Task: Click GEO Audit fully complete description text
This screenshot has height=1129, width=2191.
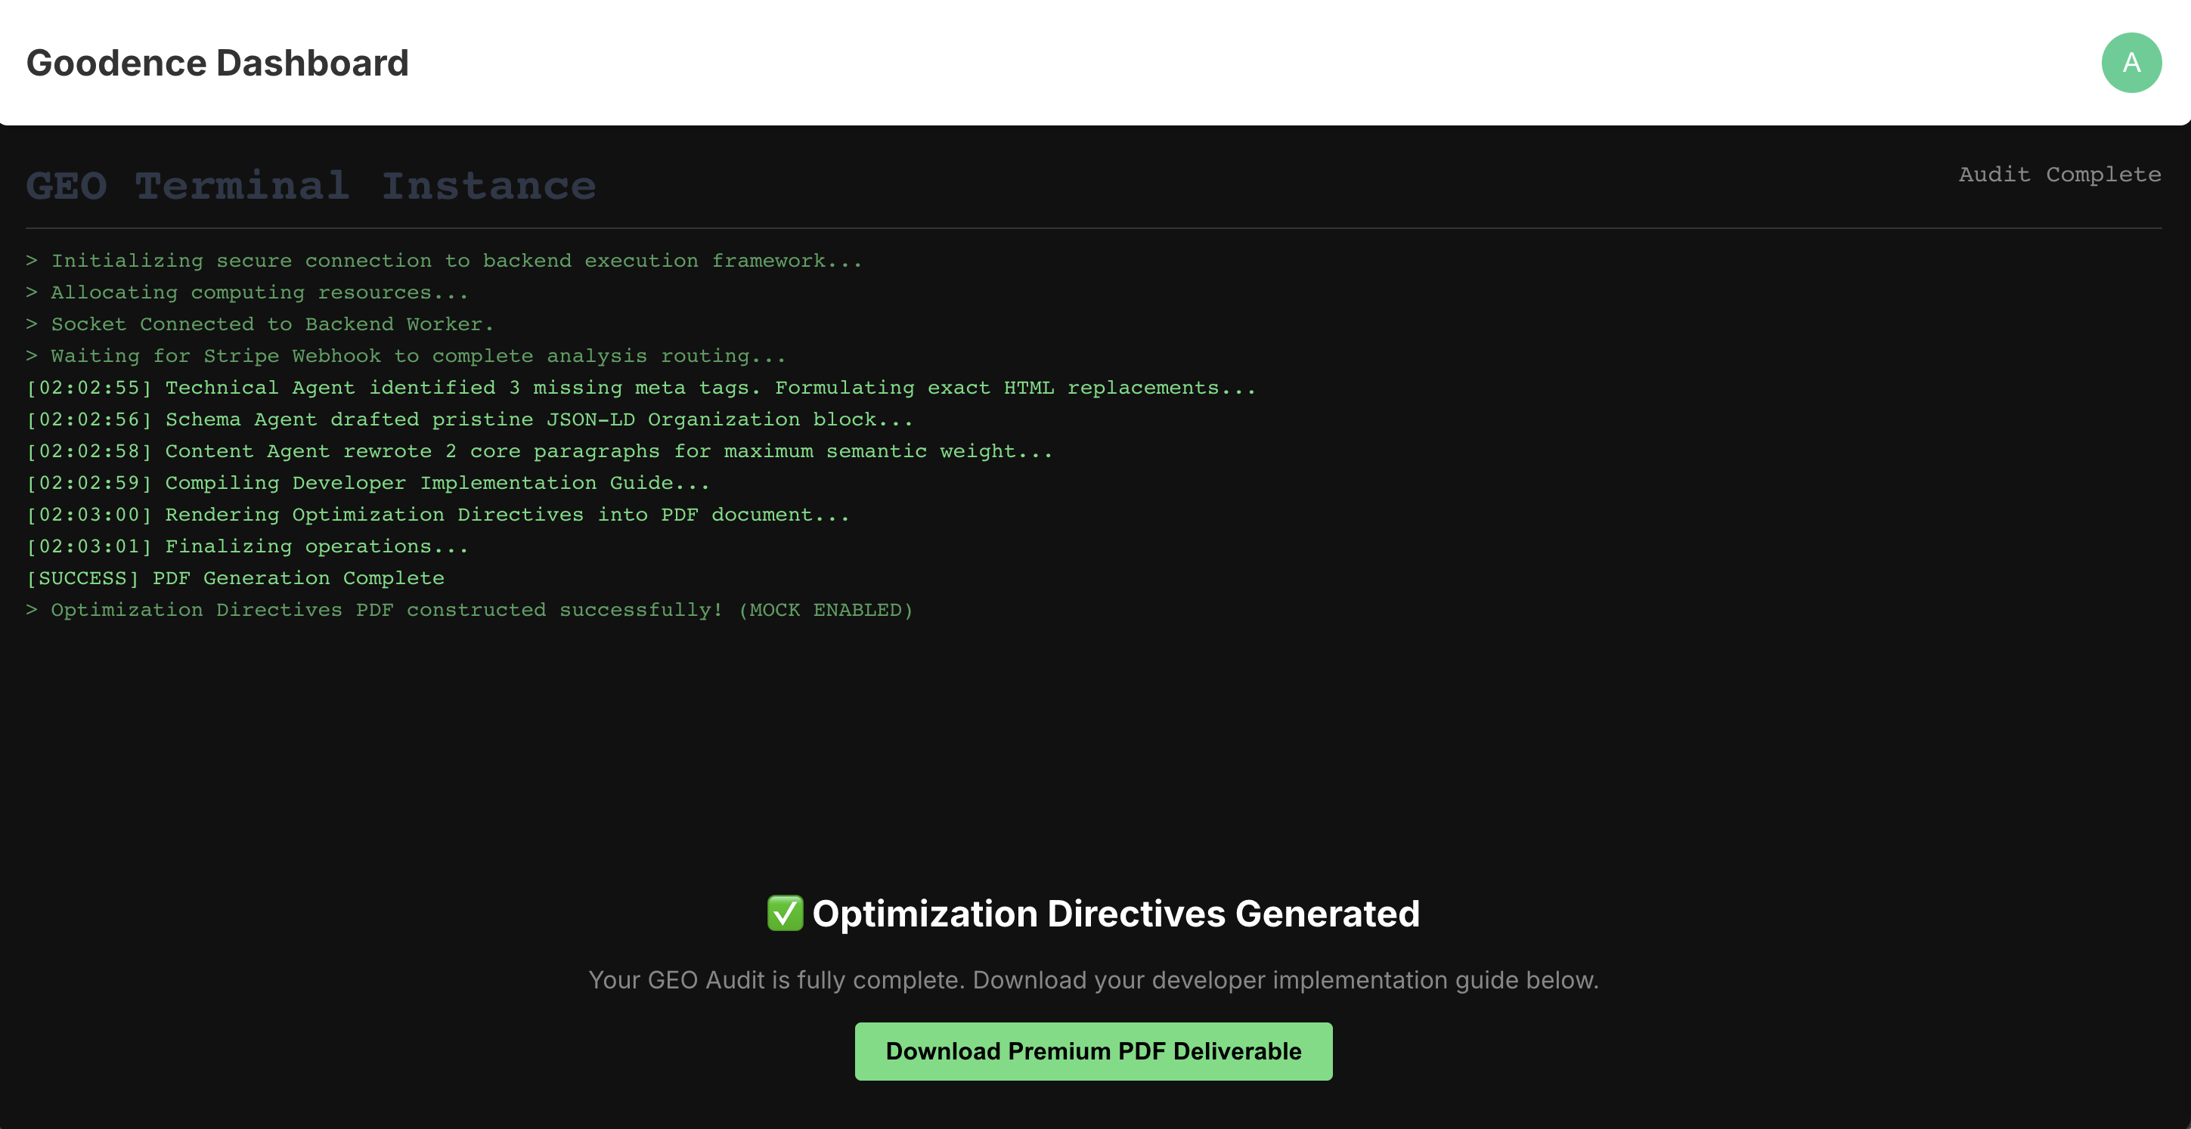Action: tap(1093, 979)
